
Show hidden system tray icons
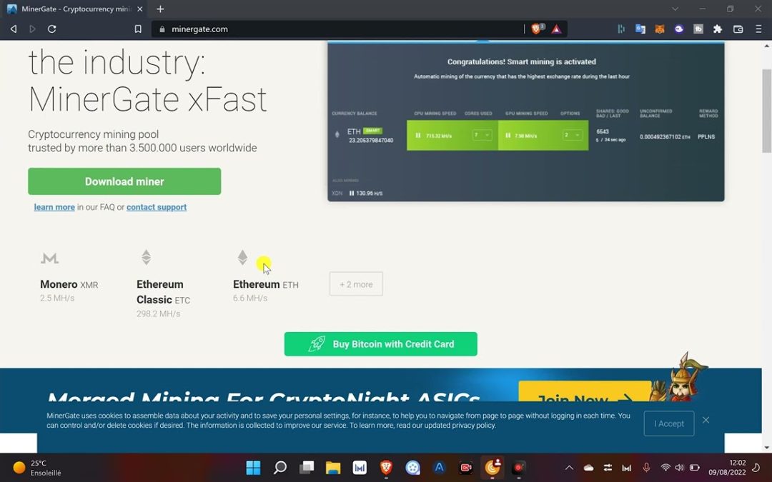[x=569, y=468]
